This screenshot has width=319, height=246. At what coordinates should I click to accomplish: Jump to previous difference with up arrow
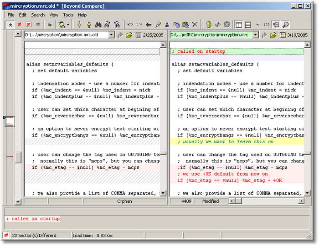tap(89, 25)
